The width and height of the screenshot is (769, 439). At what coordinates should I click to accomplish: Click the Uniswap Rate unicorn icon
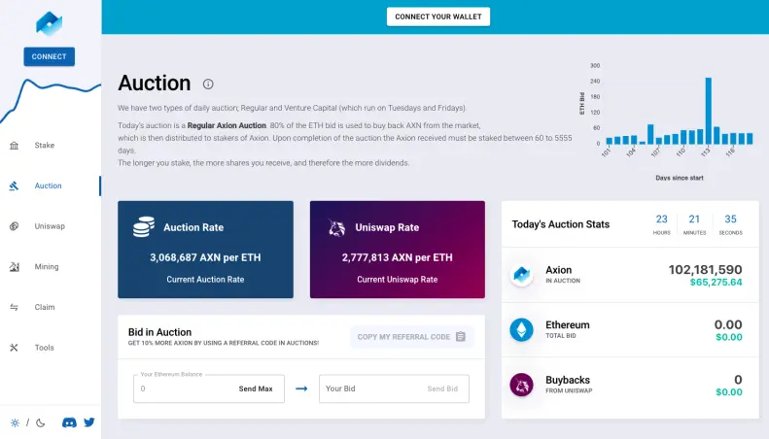click(337, 228)
